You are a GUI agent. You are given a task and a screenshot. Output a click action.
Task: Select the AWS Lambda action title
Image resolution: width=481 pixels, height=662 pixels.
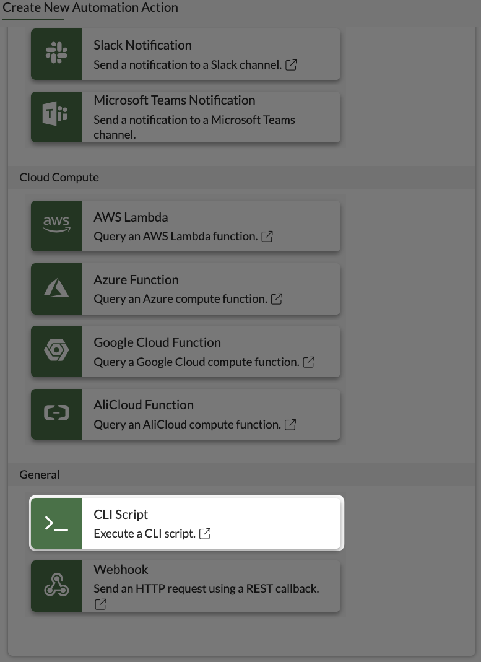coord(131,217)
